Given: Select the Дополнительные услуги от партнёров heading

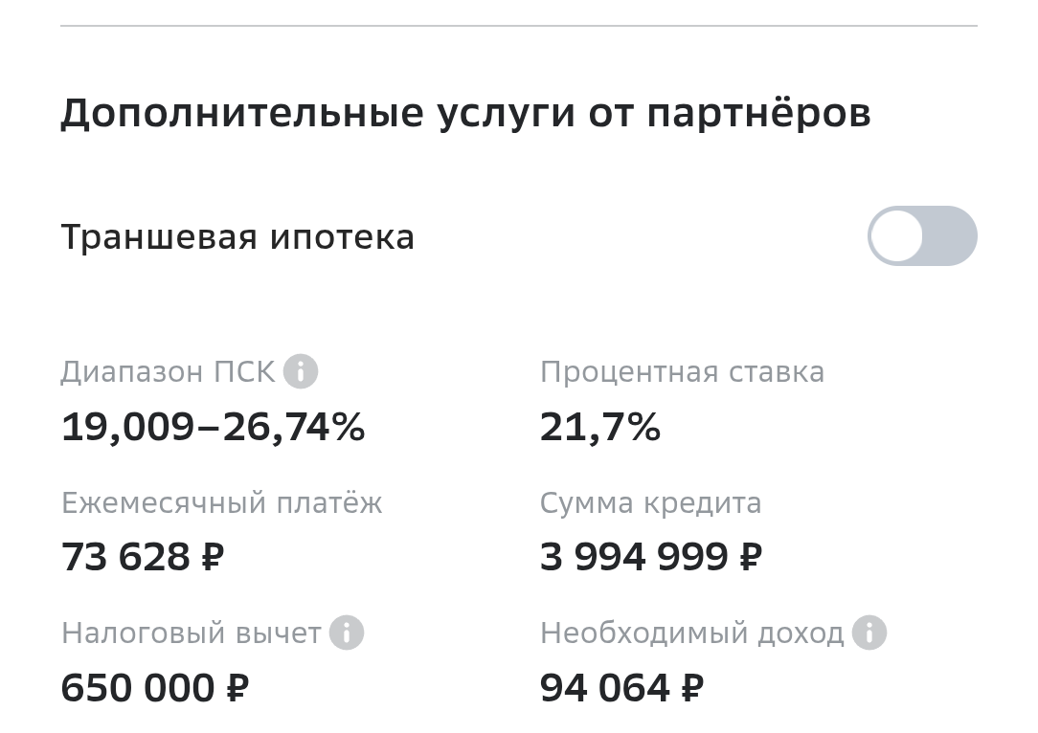Looking at the screenshot, I should [465, 113].
